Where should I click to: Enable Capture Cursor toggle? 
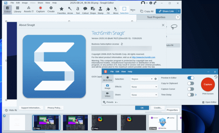point(191,89)
